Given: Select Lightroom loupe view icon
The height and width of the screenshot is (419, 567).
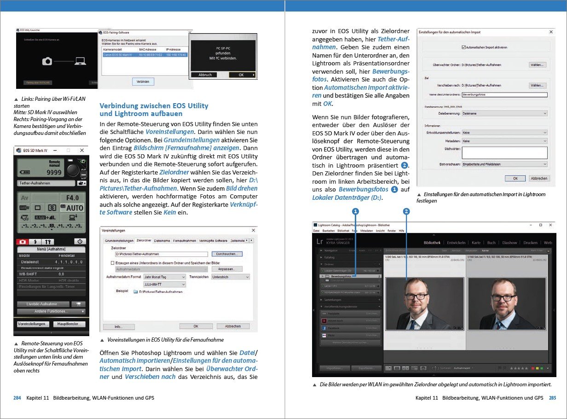Looking at the screenshot, I should pyautogui.click(x=397, y=368).
